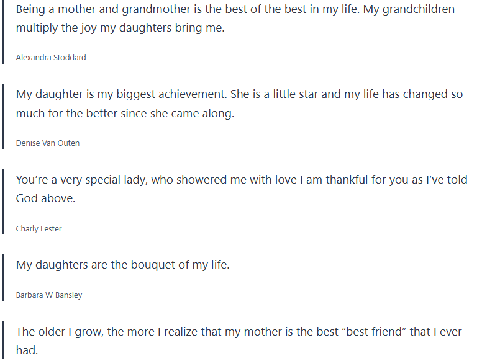The height and width of the screenshot is (361, 500).
Task: Click the quote "My daughters are the bouquet of my life"
Action: tap(123, 265)
